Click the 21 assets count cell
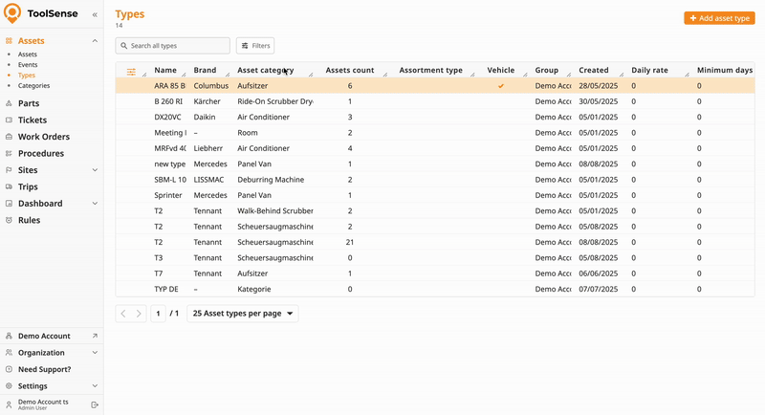Screen dimensions: 765x415 tap(350, 242)
